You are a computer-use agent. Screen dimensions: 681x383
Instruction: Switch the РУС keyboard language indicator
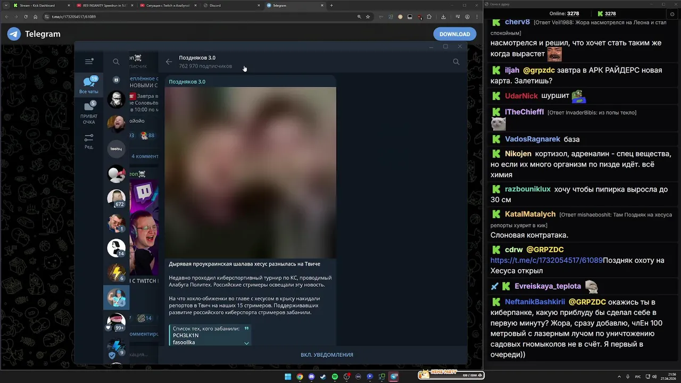[x=638, y=377]
